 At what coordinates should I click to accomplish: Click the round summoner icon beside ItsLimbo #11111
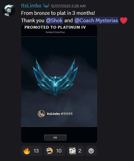pos(42,114)
